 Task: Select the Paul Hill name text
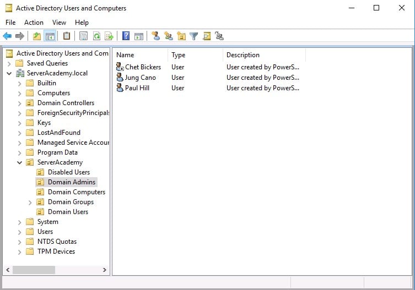(x=137, y=87)
